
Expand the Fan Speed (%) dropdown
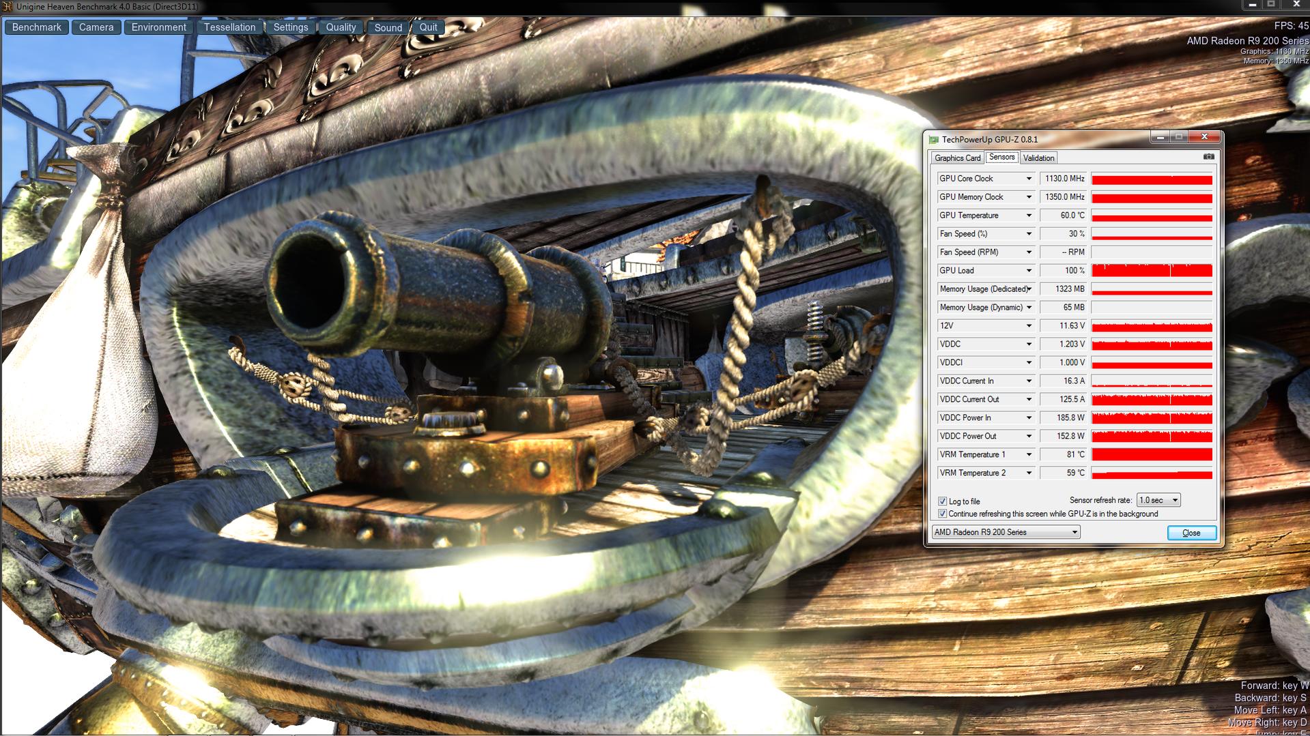(x=1029, y=234)
